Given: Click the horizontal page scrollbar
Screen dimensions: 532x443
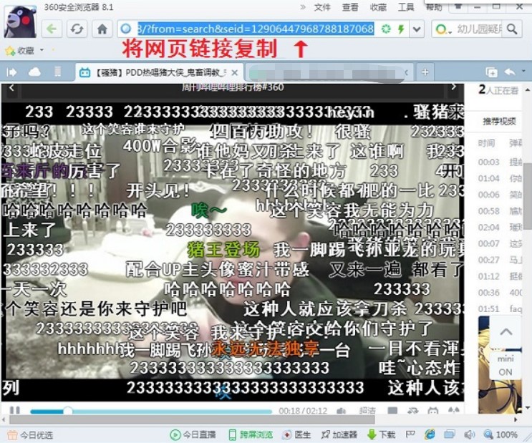Looking at the screenshot, I should pyautogui.click(x=192, y=419).
